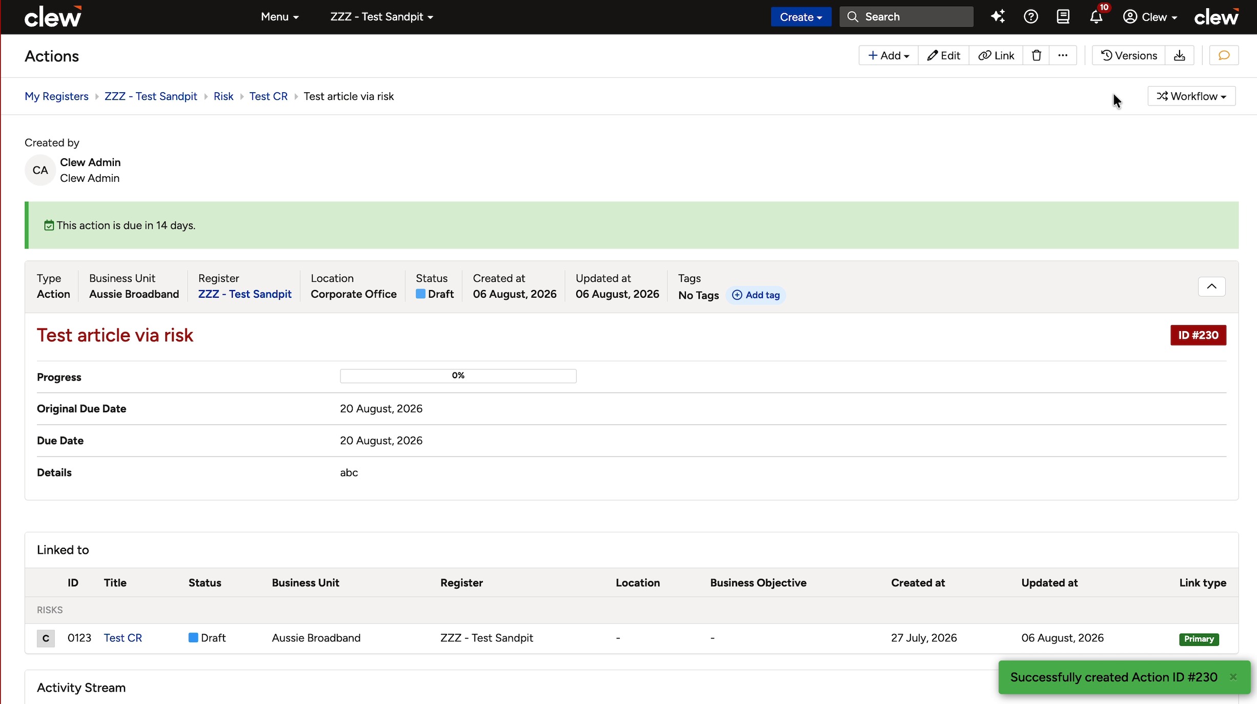The image size is (1257, 704).
Task: Click the Clew logo at top left
Action: (x=53, y=16)
